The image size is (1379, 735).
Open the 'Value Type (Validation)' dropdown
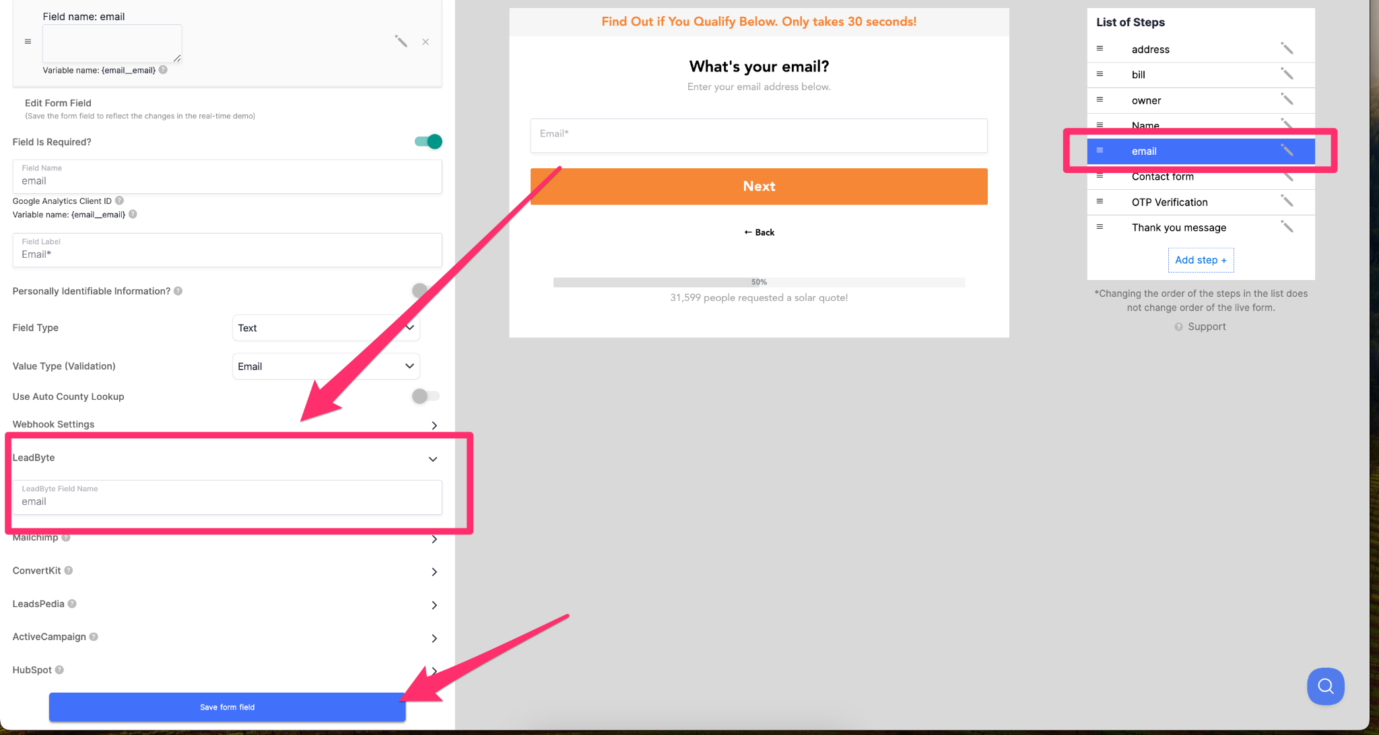[x=325, y=365]
